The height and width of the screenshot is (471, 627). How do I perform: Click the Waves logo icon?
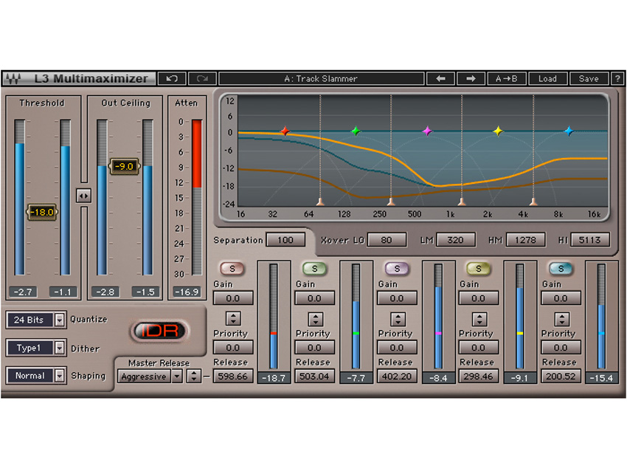click(x=13, y=78)
